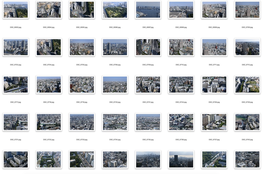267x174 pixels.
Task: Open the DSC_0698.jpg thumbnail
Action: pyautogui.click(x=181, y=10)
